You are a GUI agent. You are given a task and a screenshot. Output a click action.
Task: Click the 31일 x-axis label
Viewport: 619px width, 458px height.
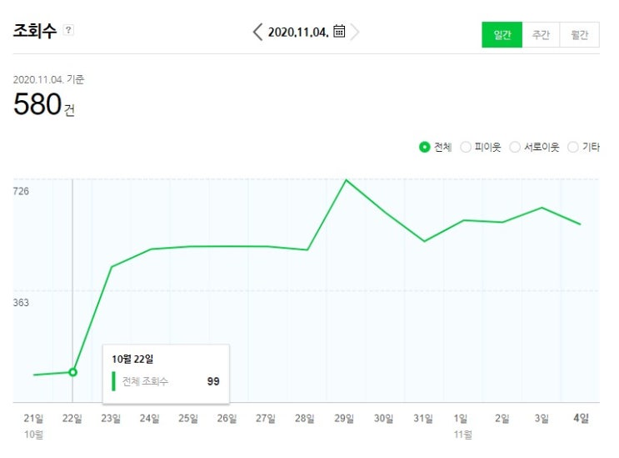coord(423,418)
